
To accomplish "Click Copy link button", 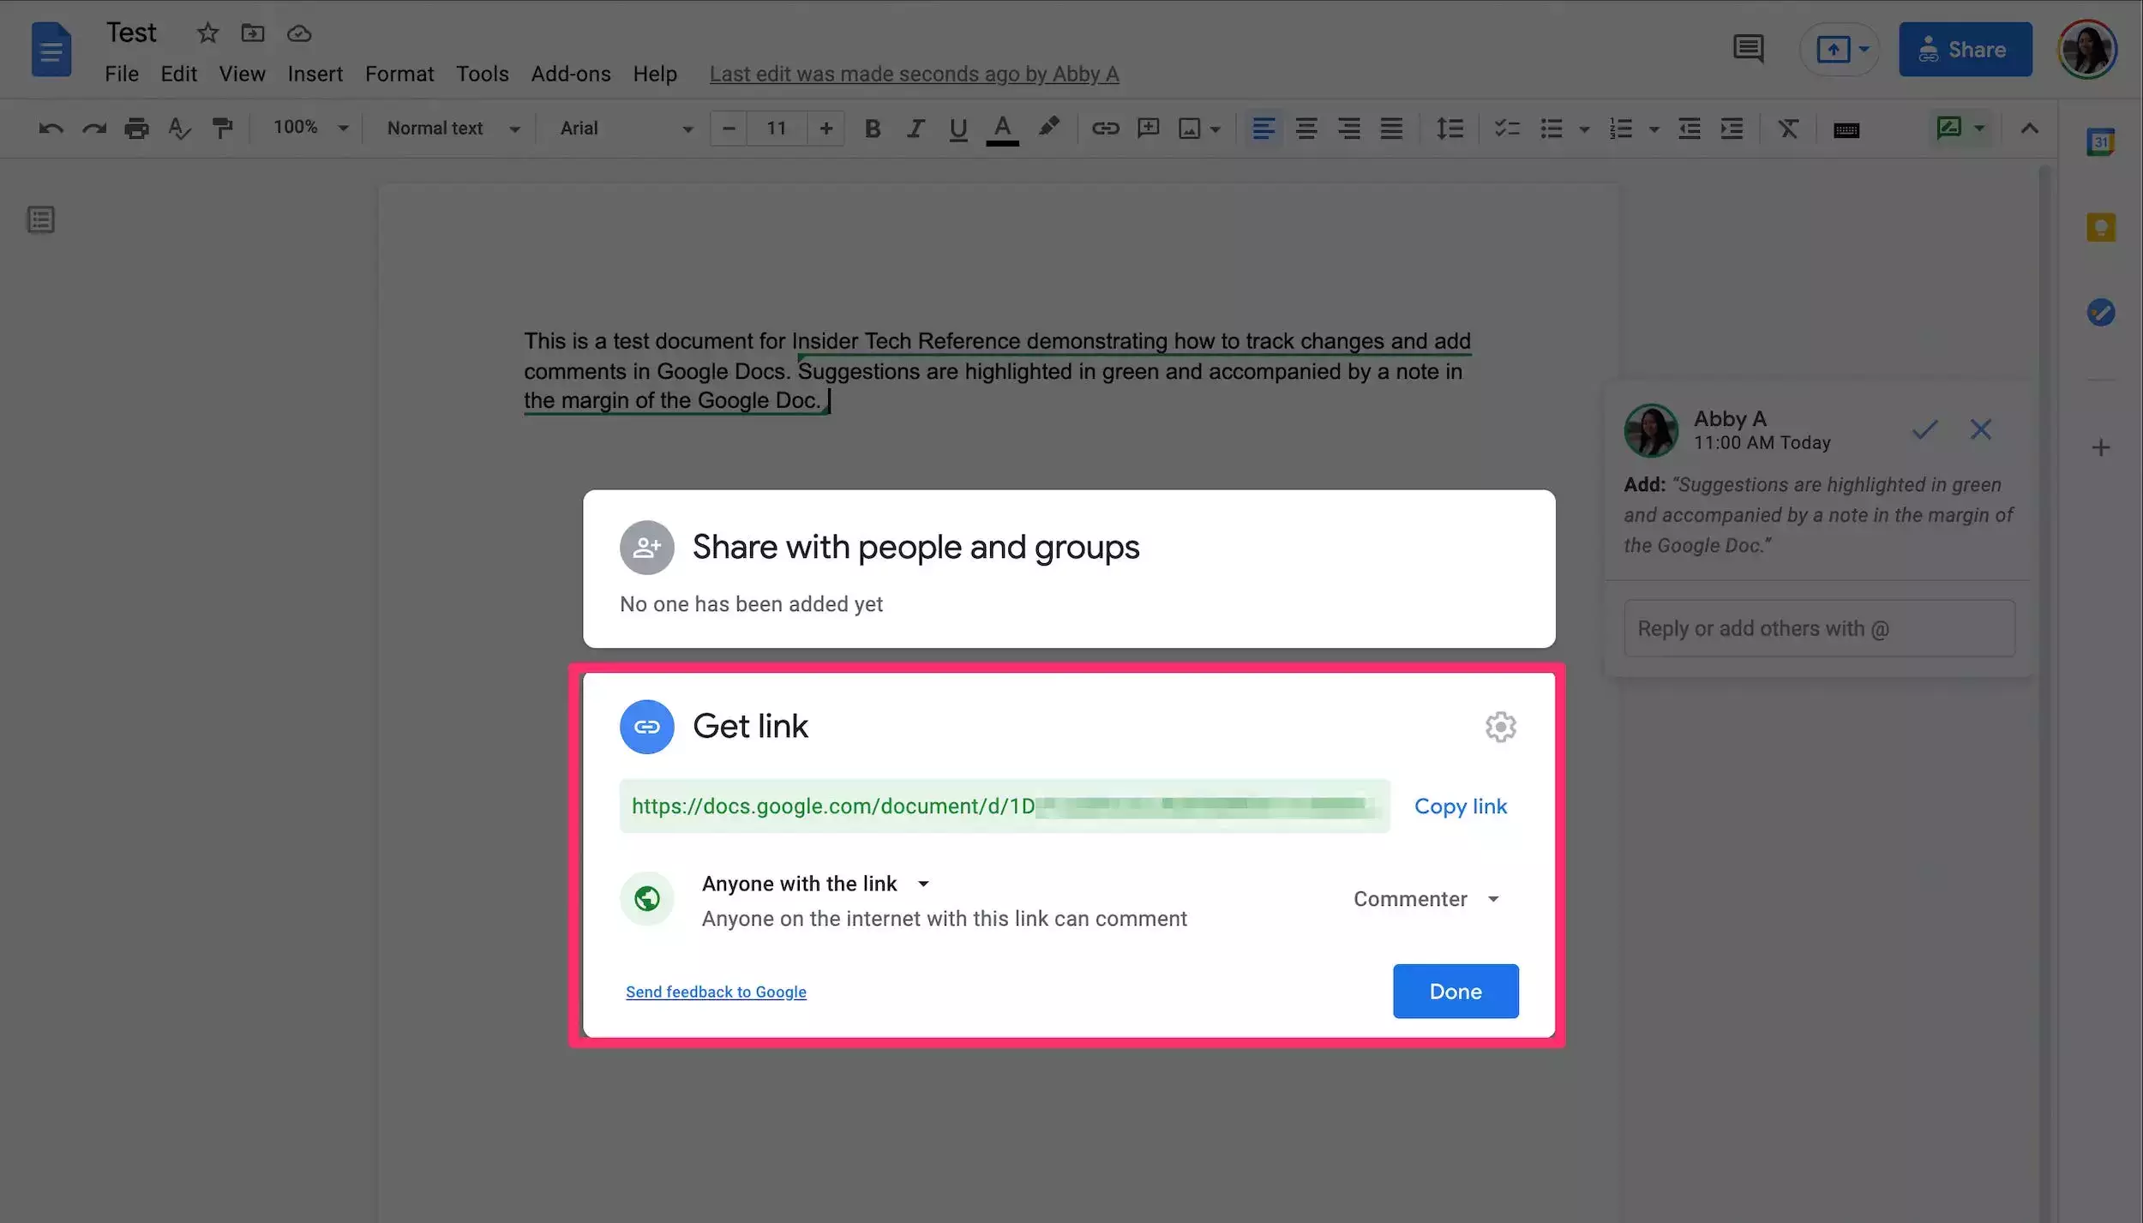I will (1460, 806).
